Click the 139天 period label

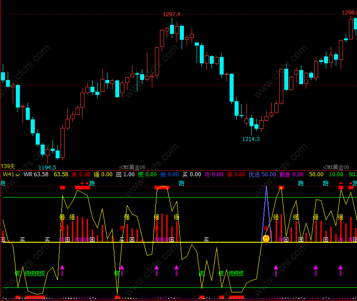(x=8, y=166)
